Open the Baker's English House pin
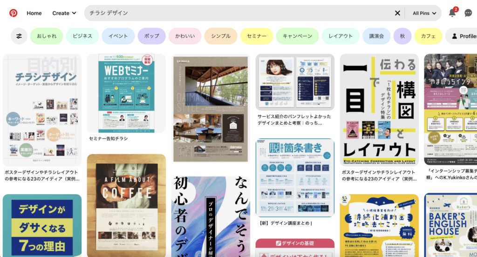Screen dimensions: 477x257 pyautogui.click(x=450, y=225)
